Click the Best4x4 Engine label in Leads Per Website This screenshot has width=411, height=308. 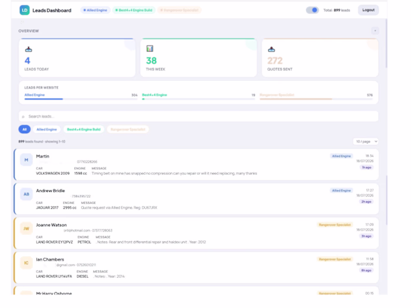(x=154, y=95)
